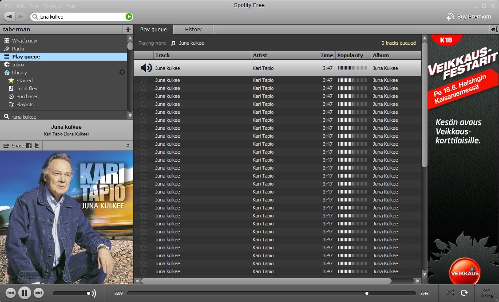
Task: Click the back navigation arrow
Action: (x=9, y=16)
